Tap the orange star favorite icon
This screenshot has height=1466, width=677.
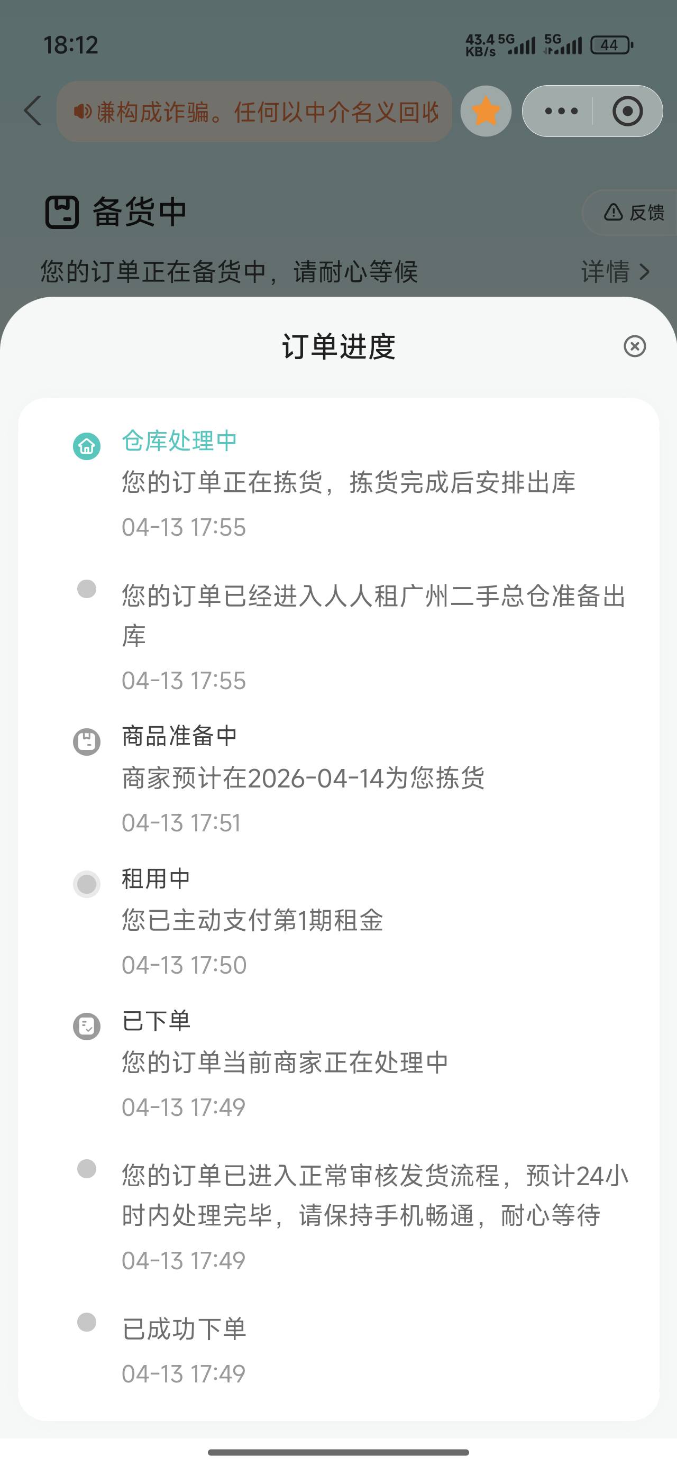coord(486,111)
